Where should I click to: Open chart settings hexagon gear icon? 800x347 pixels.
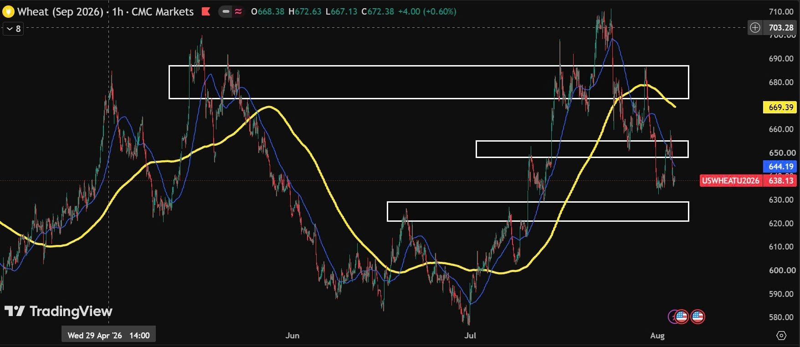pos(781,336)
